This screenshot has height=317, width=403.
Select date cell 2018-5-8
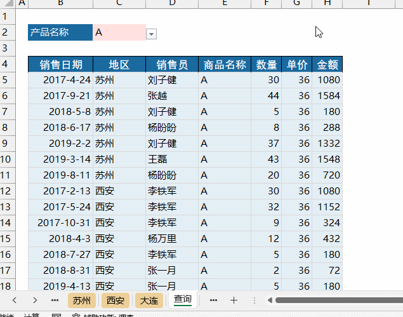[x=61, y=112]
